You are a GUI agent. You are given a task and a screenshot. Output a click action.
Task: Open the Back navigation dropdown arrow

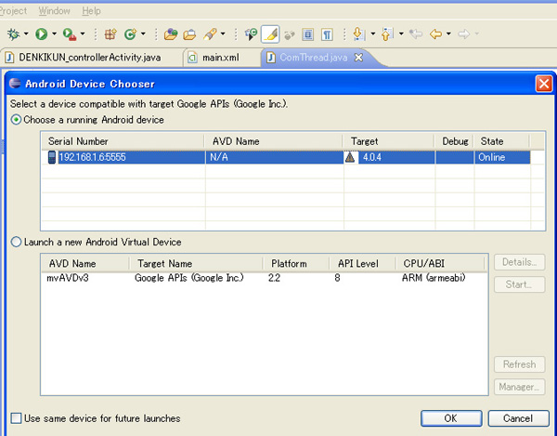point(448,34)
